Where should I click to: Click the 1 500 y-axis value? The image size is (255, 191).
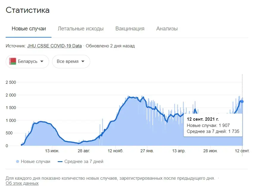11,108
